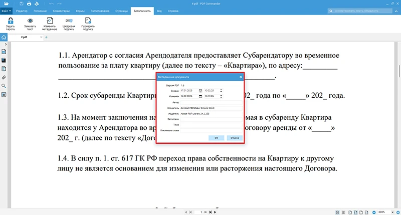Open the zoom percentage dropdown
Screen dimensions: 401x215
(x=392, y=212)
